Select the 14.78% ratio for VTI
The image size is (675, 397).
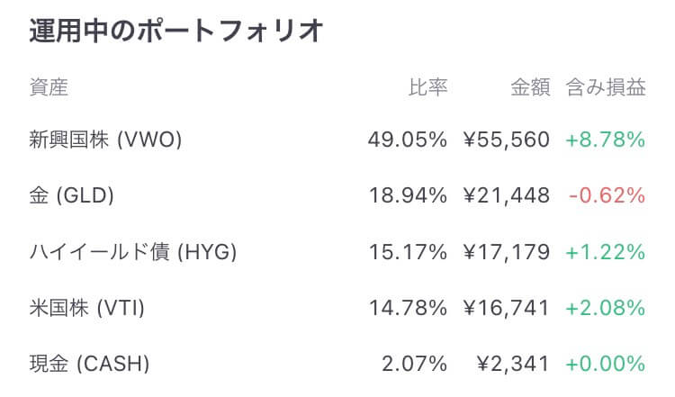[x=408, y=308]
